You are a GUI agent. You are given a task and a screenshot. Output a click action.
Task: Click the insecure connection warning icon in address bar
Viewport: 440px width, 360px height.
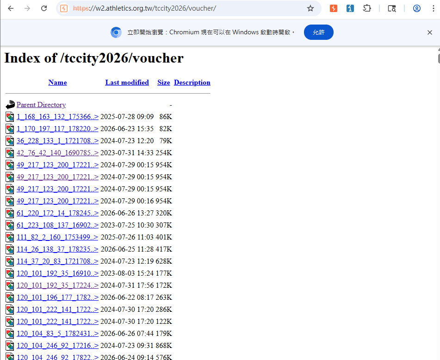(64, 8)
